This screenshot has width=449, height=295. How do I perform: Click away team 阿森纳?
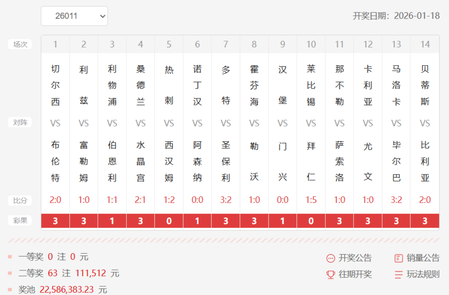click(197, 161)
